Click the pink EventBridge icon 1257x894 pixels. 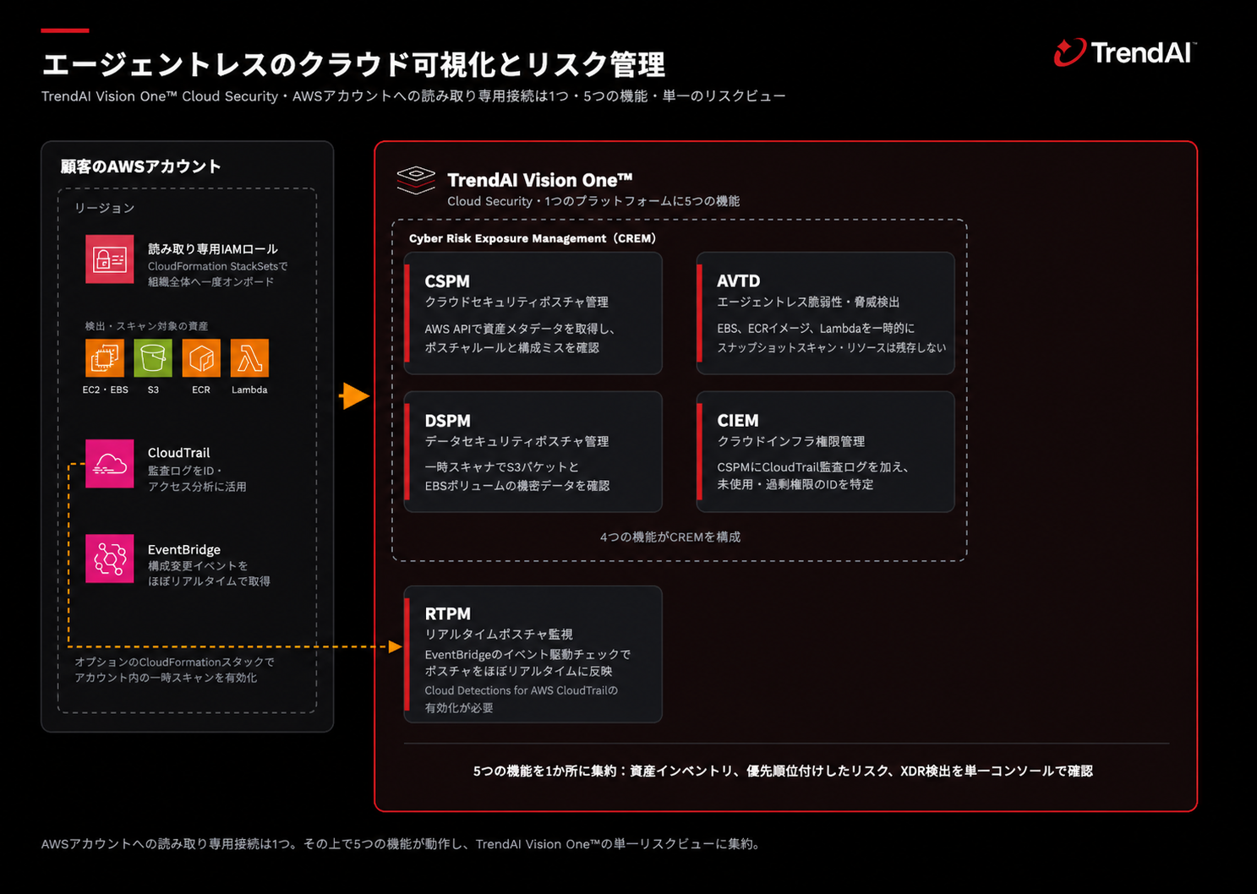click(x=109, y=559)
